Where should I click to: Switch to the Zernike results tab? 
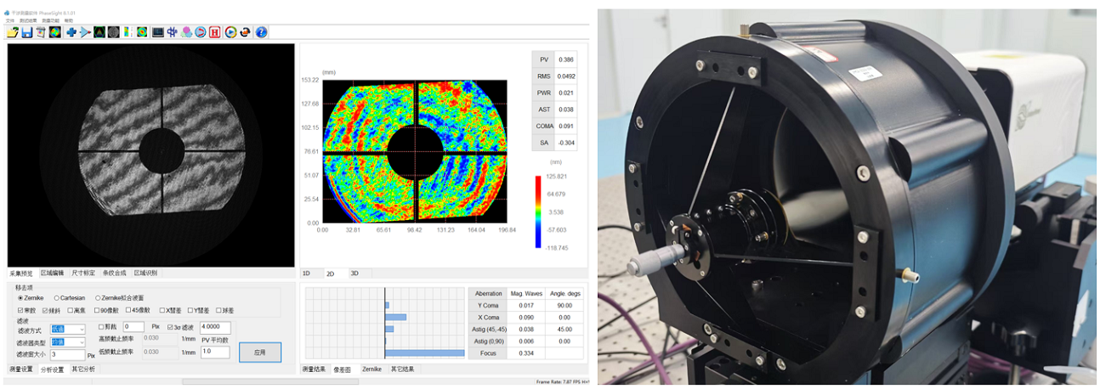[372, 369]
